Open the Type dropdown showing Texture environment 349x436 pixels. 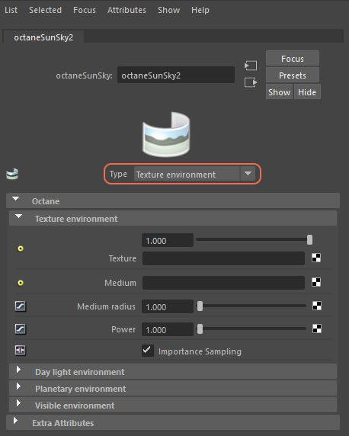[x=194, y=175]
